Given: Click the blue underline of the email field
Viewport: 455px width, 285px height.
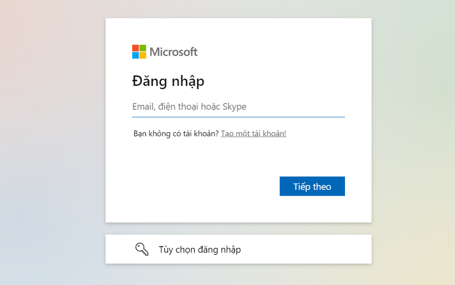Looking at the screenshot, I should 238,114.
